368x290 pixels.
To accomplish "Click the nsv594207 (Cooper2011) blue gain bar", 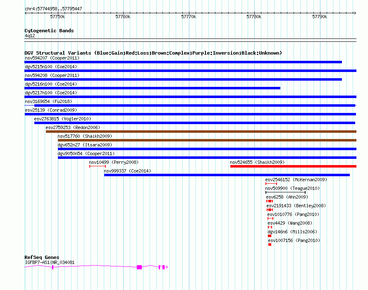I will click(x=183, y=62).
